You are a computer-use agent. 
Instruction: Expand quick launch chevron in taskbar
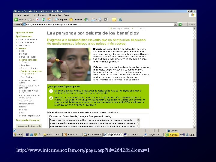coord(40,134)
